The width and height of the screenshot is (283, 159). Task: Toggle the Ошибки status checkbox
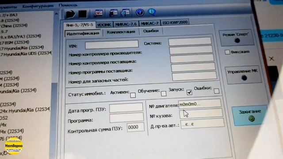(x=216, y=91)
